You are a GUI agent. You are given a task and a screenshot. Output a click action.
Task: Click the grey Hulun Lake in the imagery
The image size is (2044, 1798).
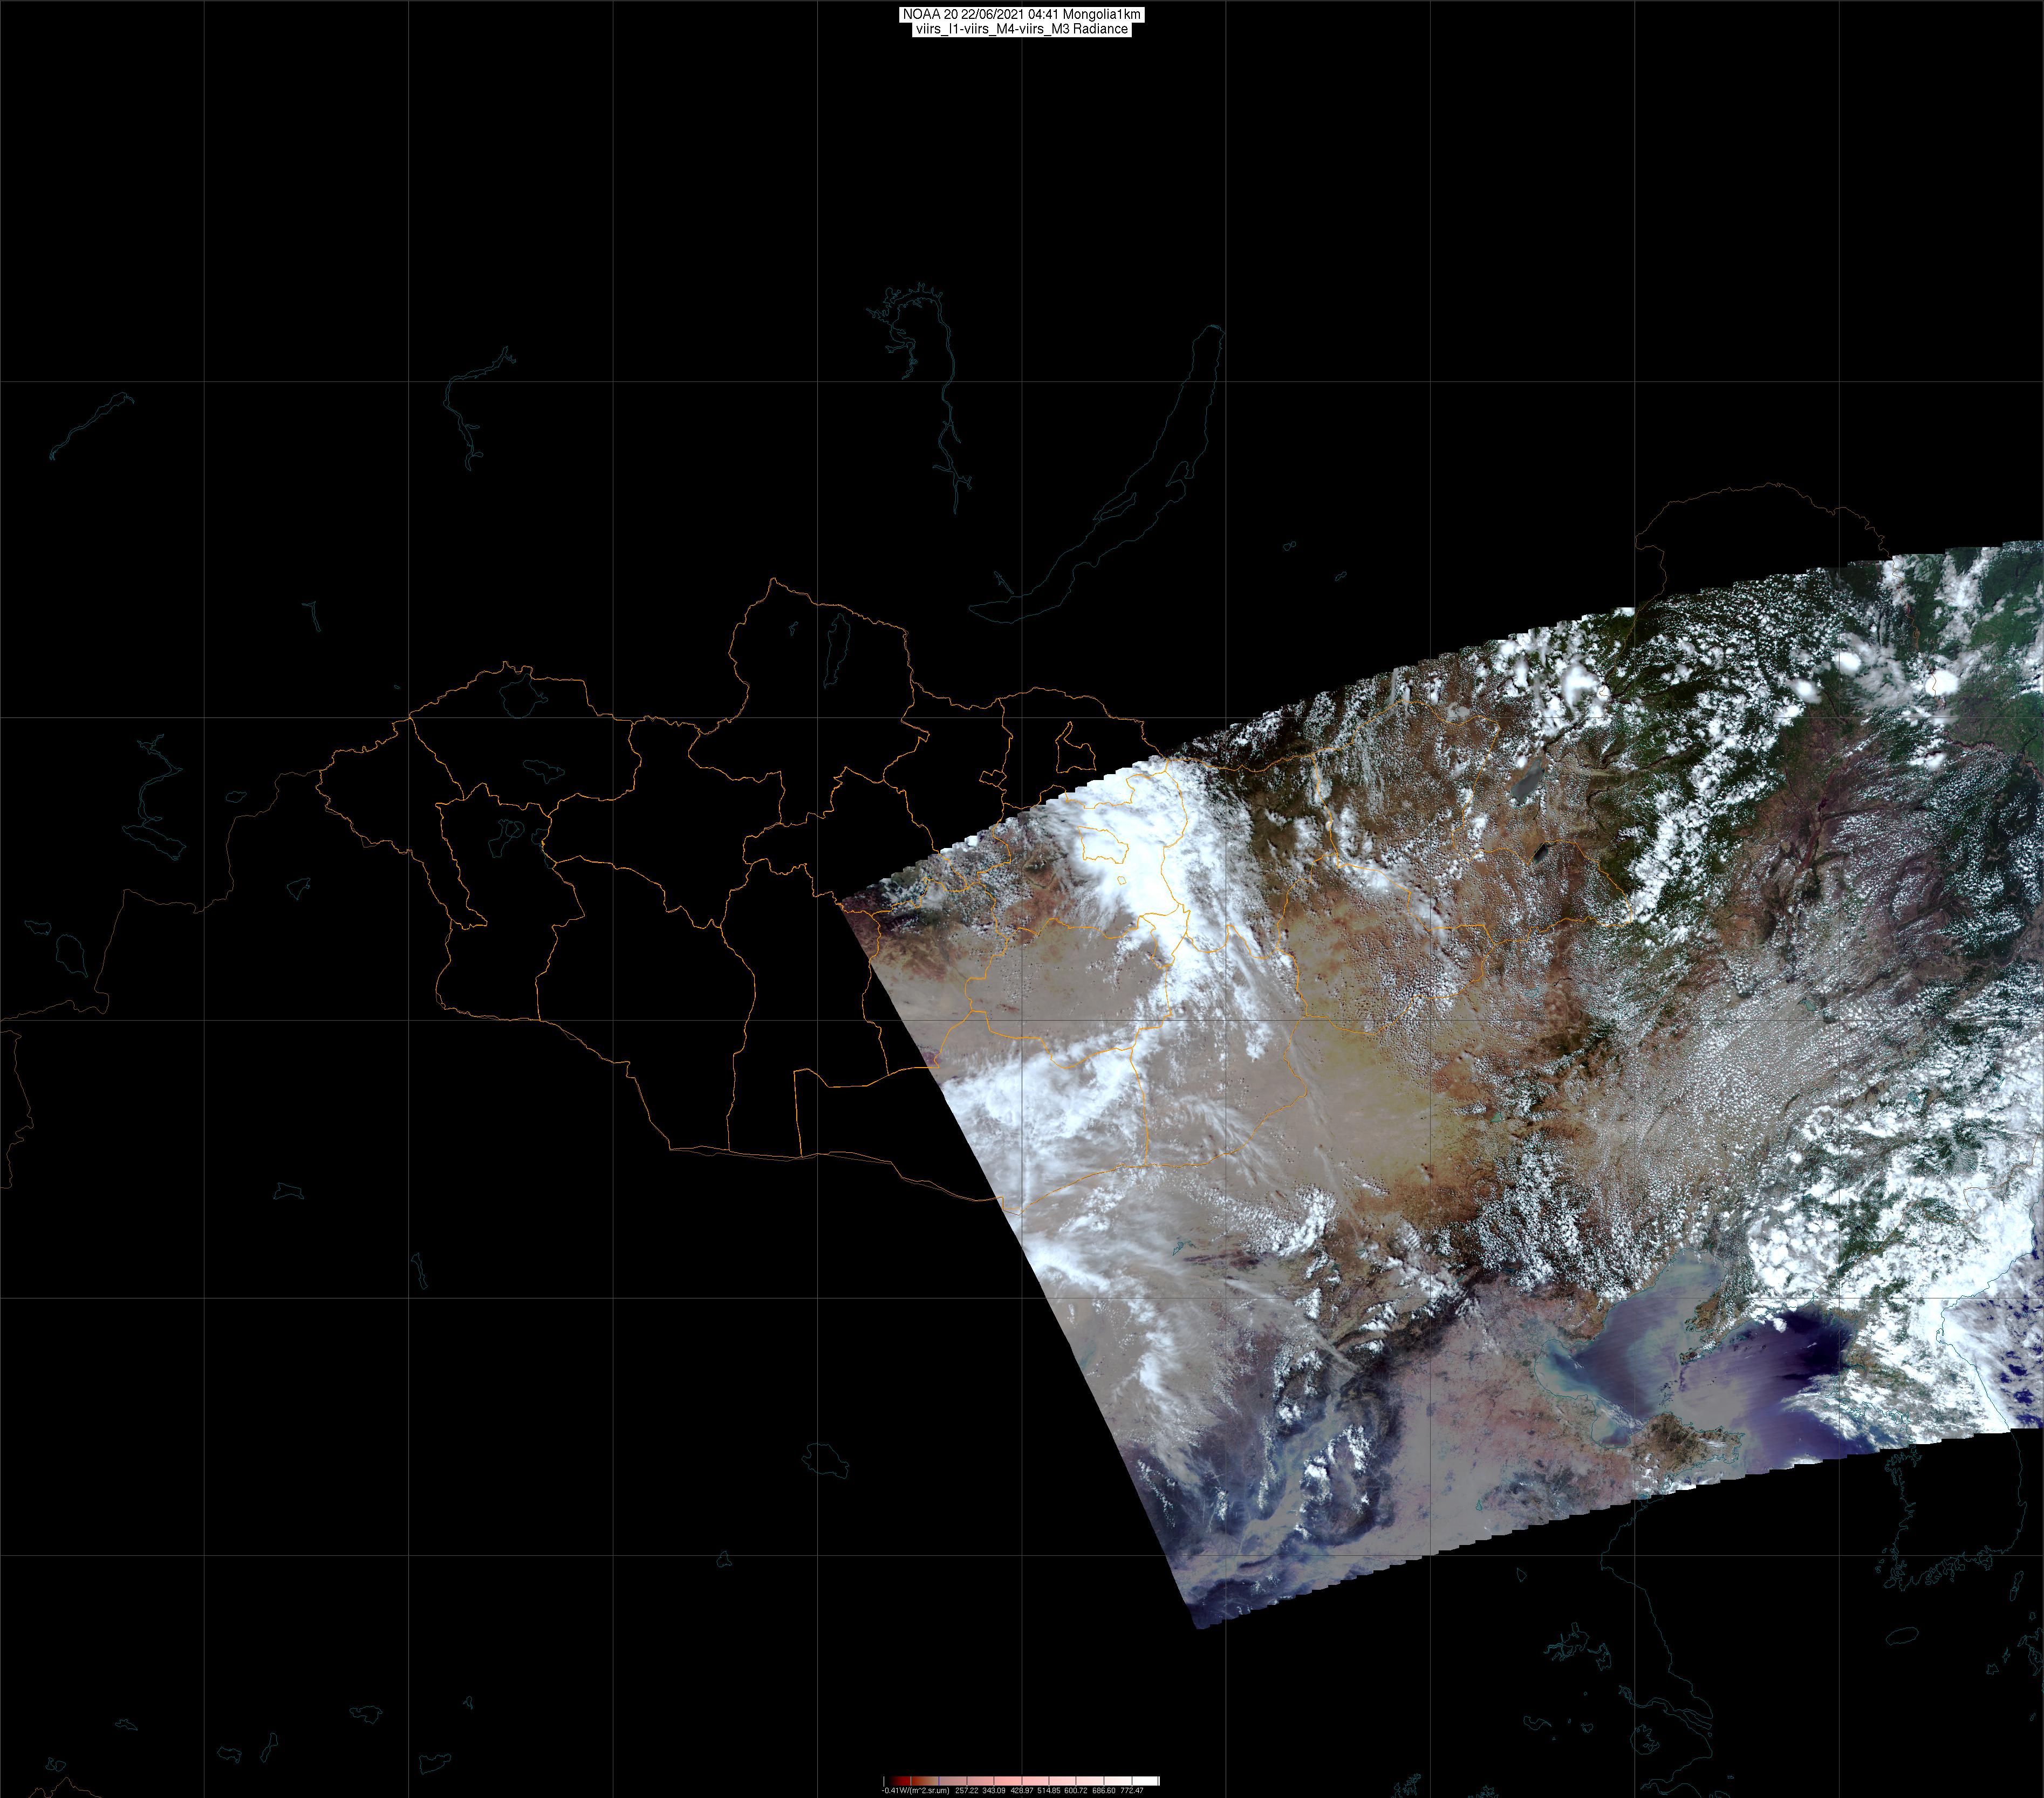pos(1529,782)
